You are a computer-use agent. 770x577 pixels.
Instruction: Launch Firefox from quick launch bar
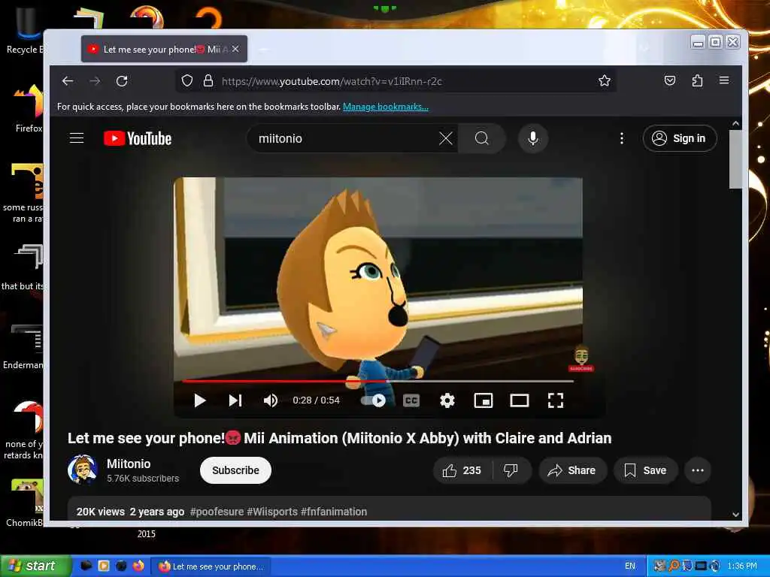pos(138,566)
